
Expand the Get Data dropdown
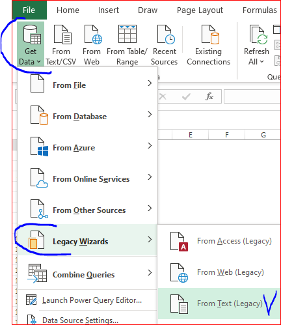click(x=31, y=44)
